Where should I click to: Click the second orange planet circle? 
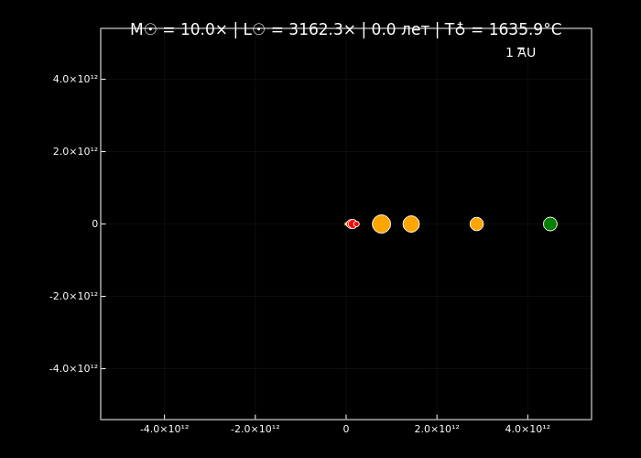point(411,224)
